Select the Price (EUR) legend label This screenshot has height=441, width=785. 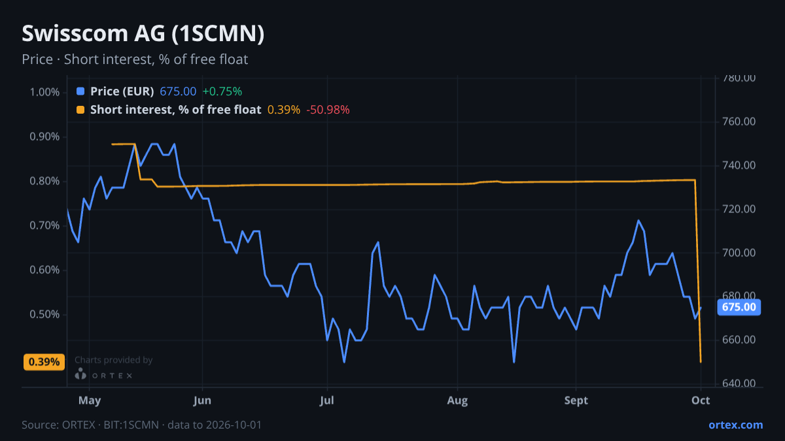122,91
